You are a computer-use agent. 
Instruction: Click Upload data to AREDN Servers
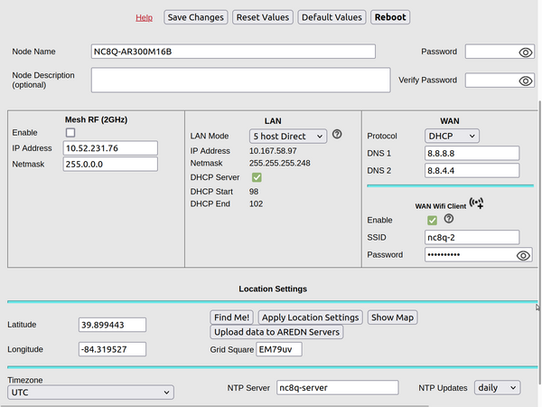tap(276, 332)
